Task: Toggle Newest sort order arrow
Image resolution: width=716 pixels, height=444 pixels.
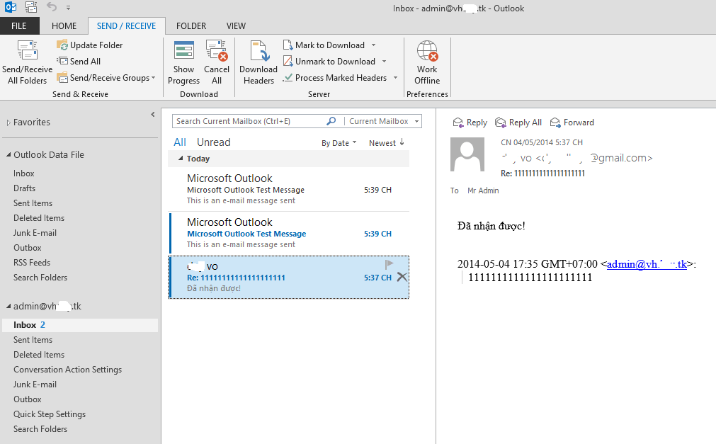Action: [x=402, y=142]
